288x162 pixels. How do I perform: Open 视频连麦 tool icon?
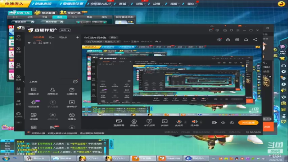[33, 104]
